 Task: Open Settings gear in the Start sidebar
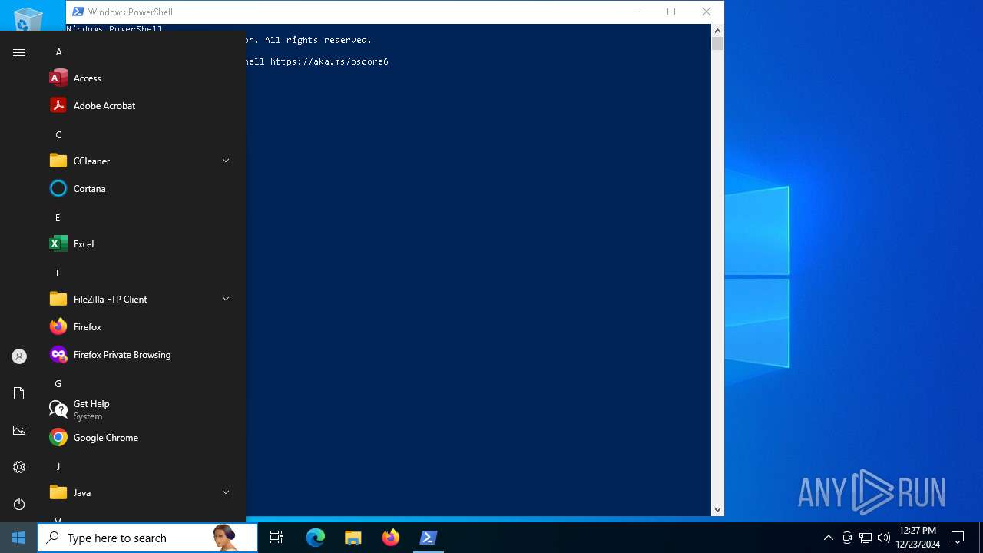tap(19, 467)
